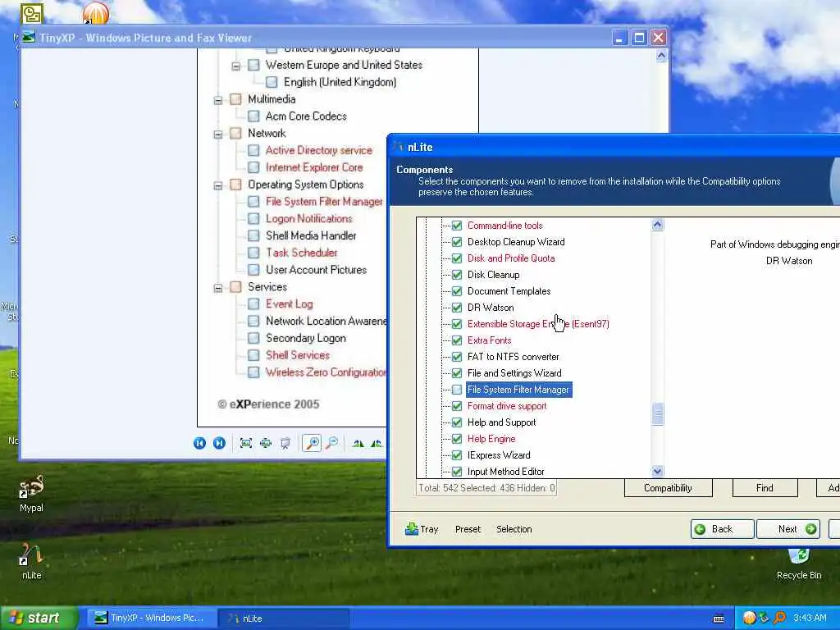Collapse the Network tree node in picture

point(218,135)
